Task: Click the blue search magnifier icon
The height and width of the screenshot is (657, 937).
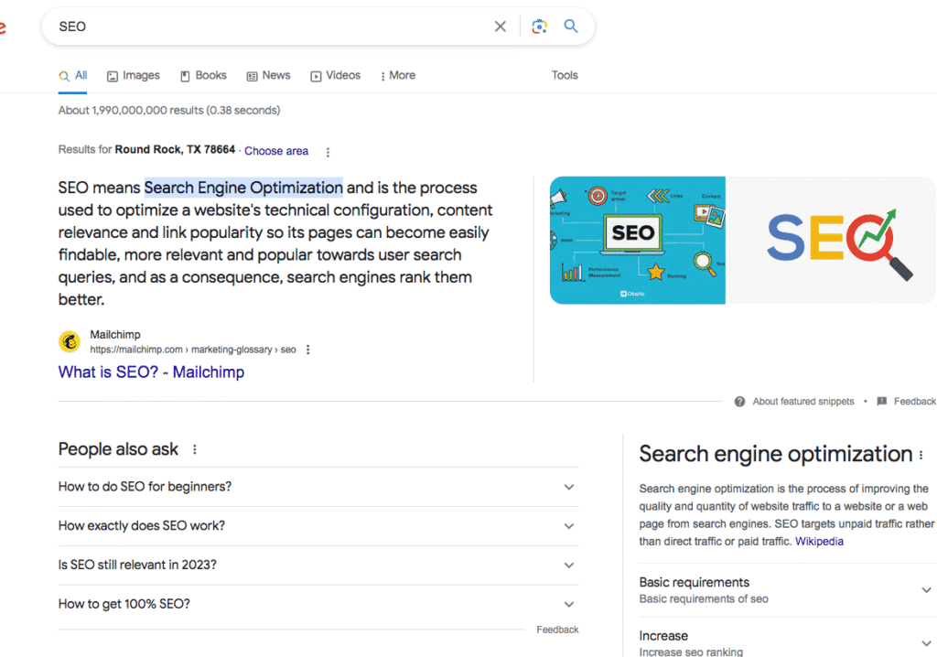Action: pyautogui.click(x=571, y=27)
